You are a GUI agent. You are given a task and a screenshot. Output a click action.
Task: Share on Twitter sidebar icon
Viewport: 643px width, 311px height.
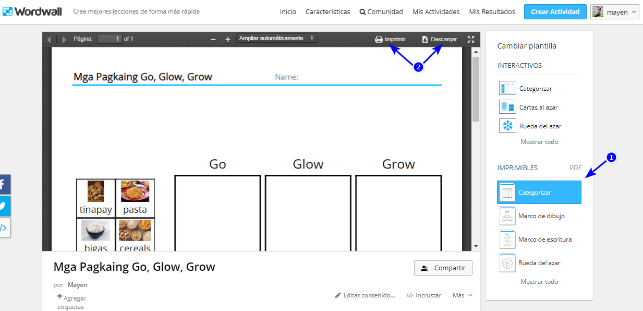click(x=3, y=206)
